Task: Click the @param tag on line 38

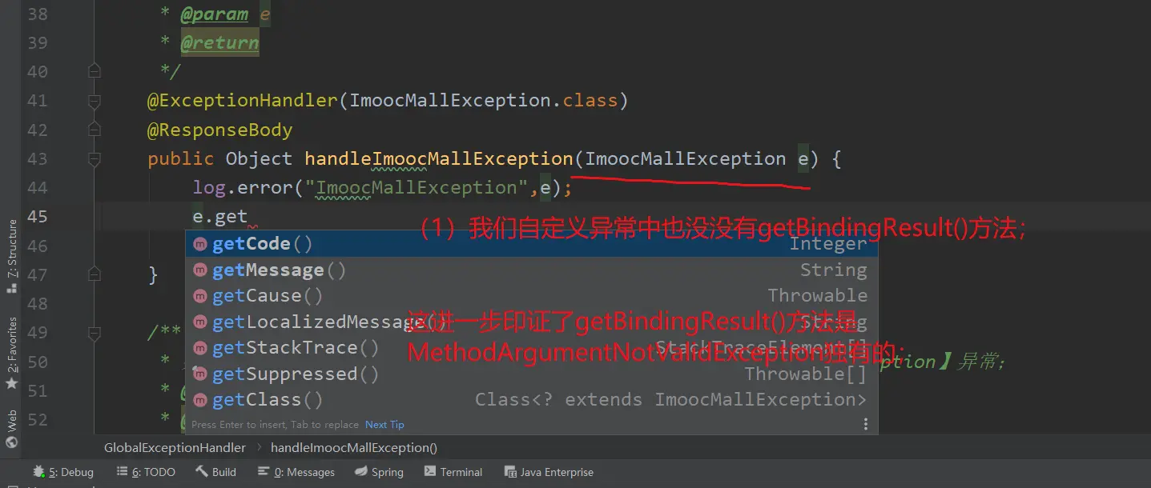Action: pos(215,14)
